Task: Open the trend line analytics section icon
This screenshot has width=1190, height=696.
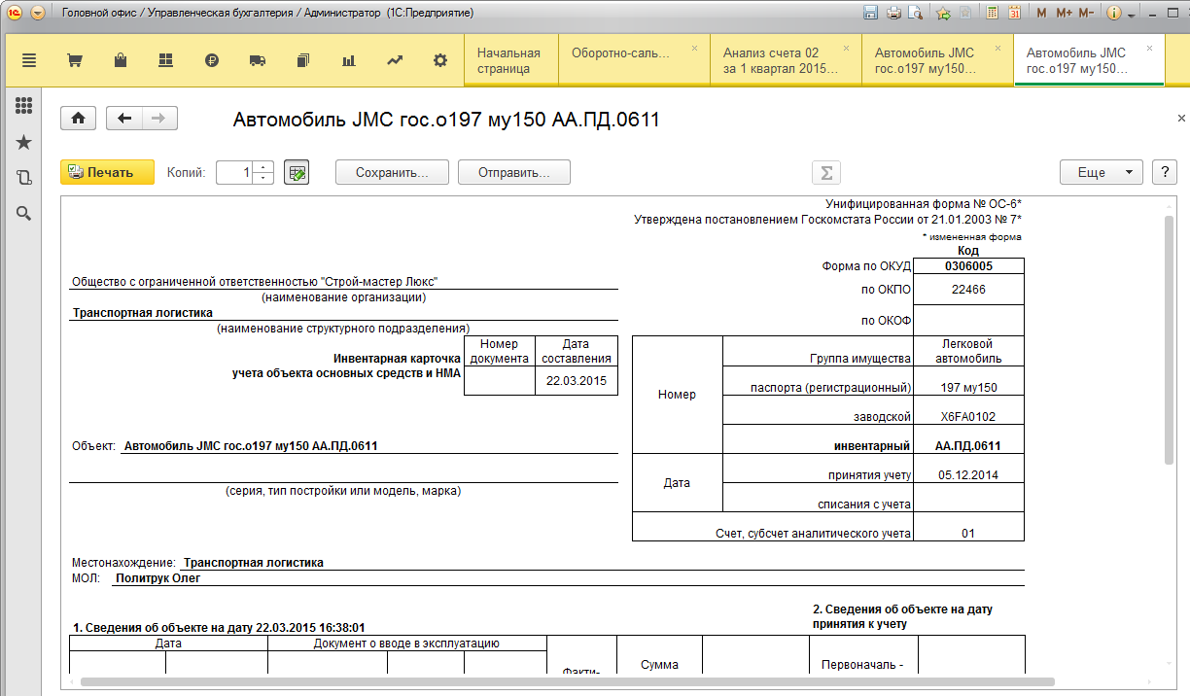Action: pyautogui.click(x=394, y=60)
